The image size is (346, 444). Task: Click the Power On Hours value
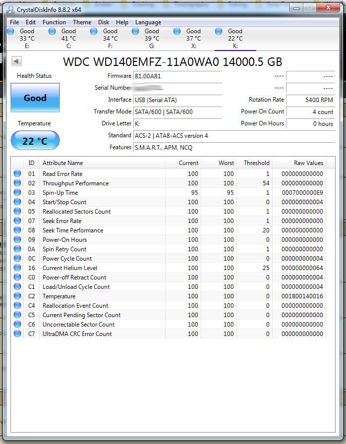tap(310, 123)
